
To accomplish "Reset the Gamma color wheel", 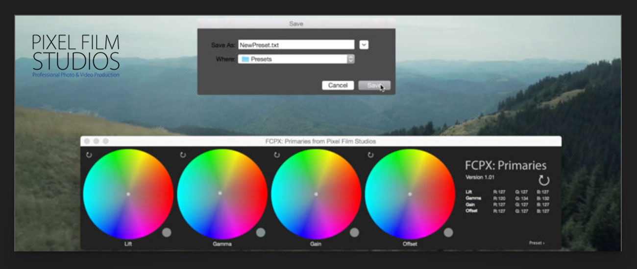I will click(183, 155).
